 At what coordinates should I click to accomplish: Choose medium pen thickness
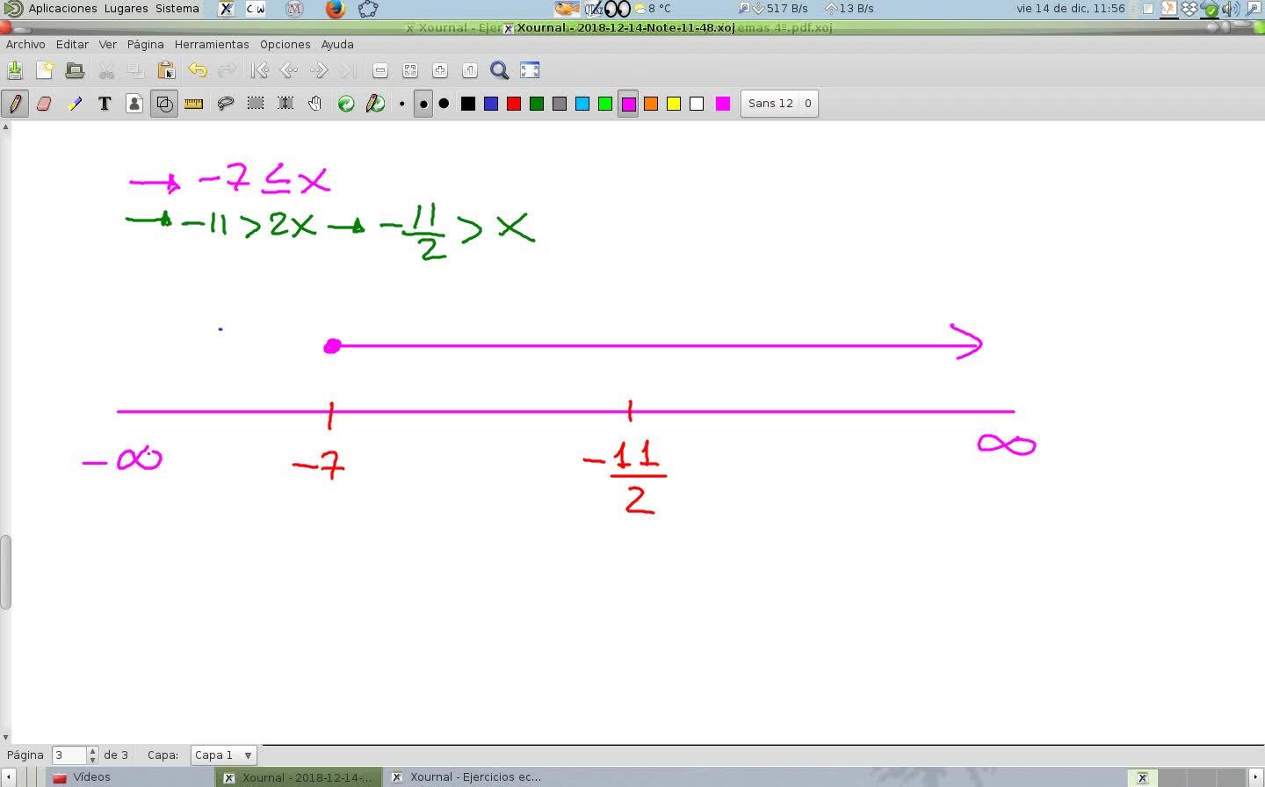(x=423, y=104)
